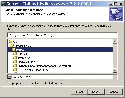Click the Media Manager folder icon
125x98 pixels.
tap(15, 62)
